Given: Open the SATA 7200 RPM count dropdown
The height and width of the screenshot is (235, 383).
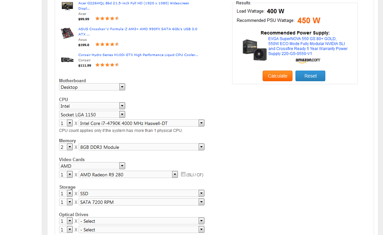Looking at the screenshot, I should (66, 202).
